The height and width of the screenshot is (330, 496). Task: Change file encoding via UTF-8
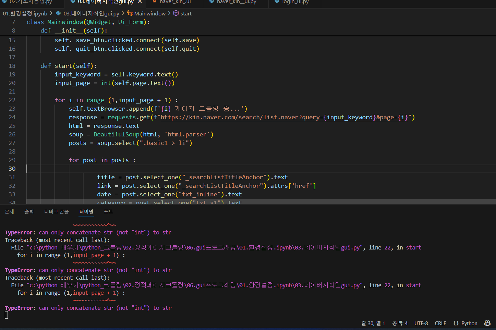(x=421, y=323)
